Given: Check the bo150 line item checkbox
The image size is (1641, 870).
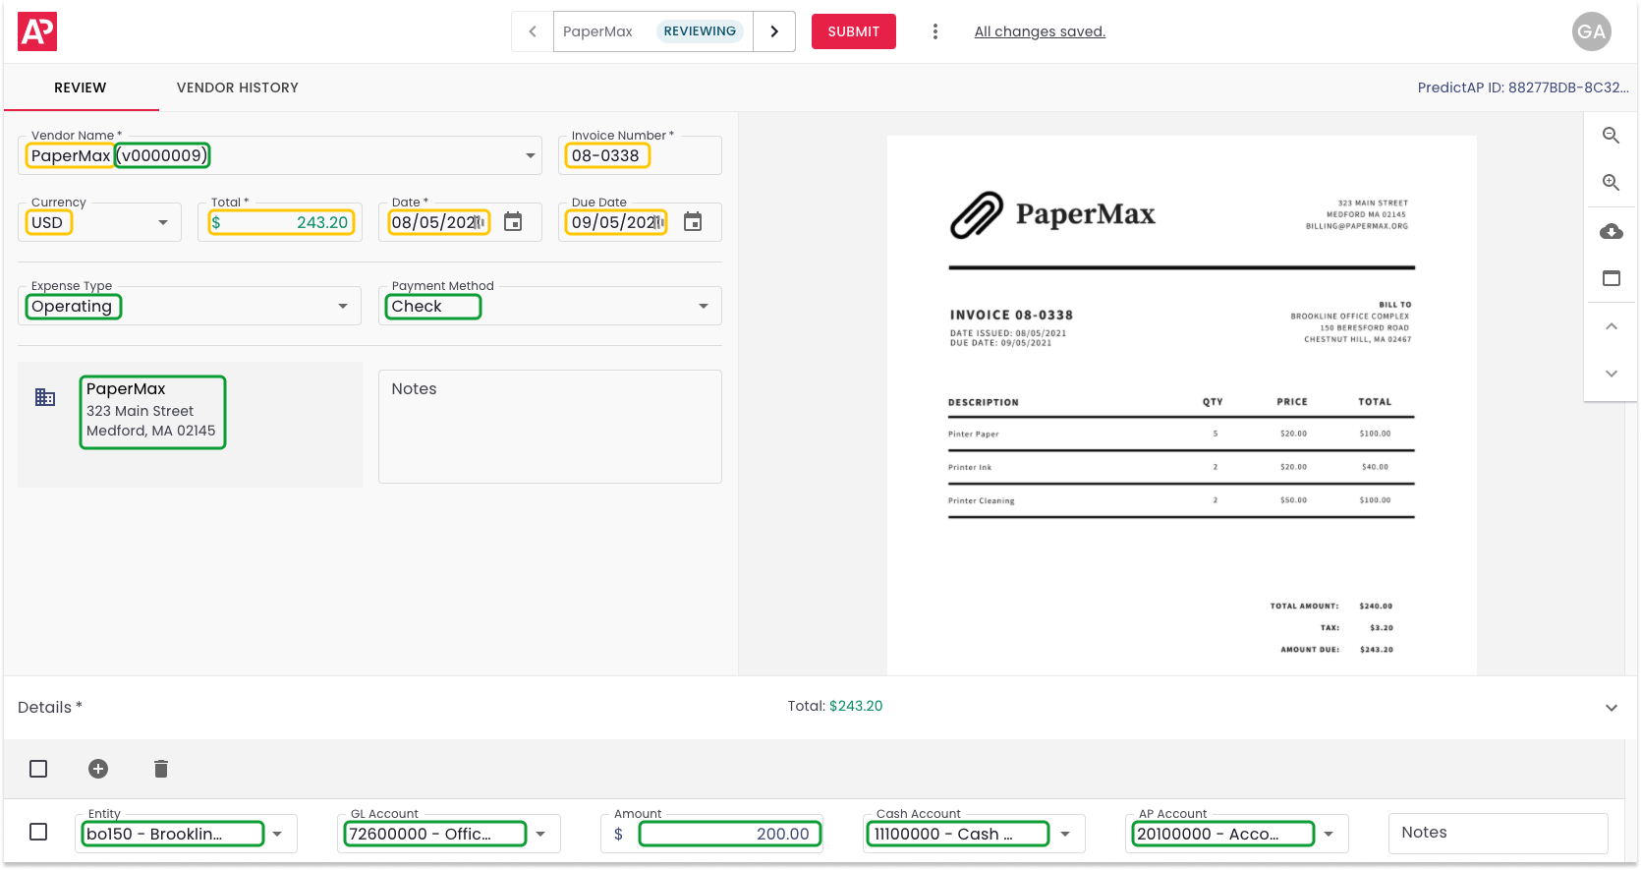Looking at the screenshot, I should 38,833.
